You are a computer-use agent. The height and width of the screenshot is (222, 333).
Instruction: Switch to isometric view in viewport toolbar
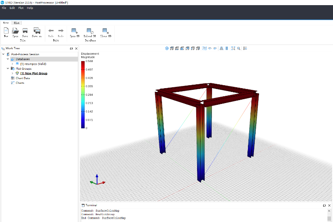pyautogui.click(x=167, y=48)
